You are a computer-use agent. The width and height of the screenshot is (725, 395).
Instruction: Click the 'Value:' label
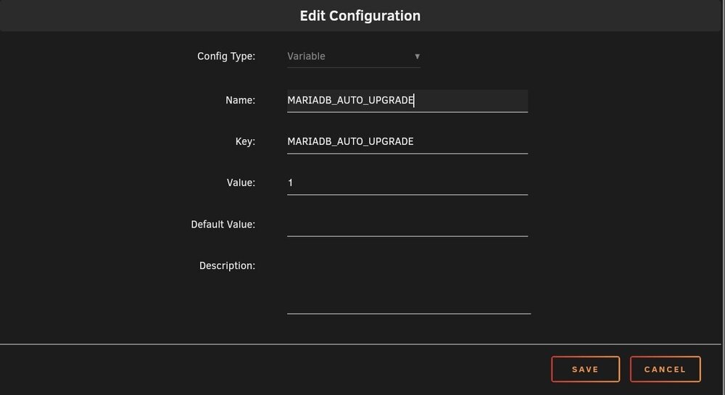click(x=241, y=183)
